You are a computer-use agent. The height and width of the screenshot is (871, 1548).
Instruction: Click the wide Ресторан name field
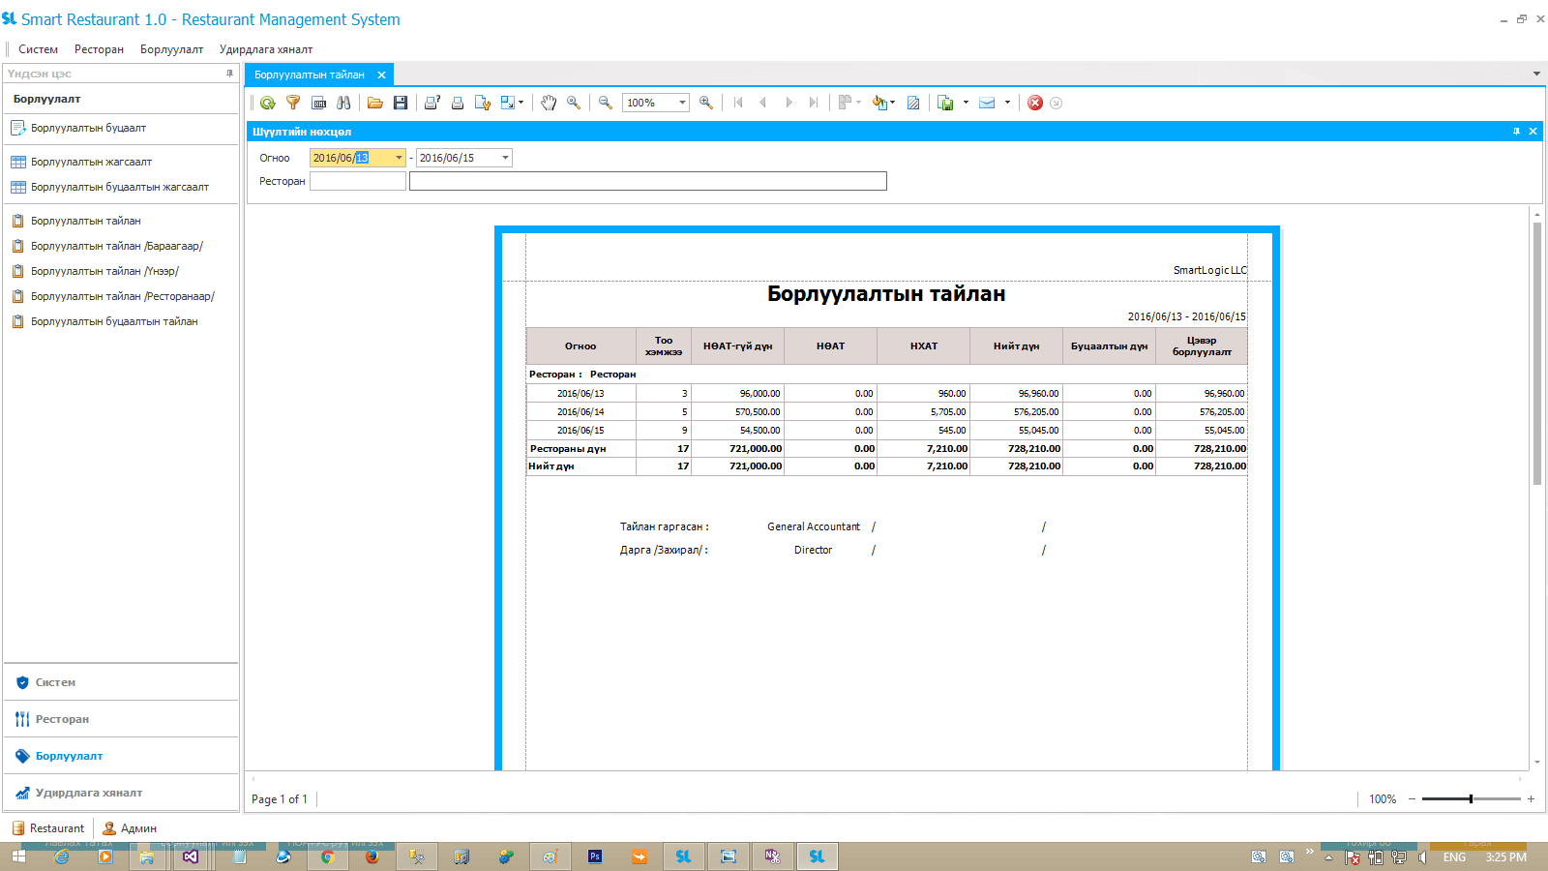pos(648,181)
